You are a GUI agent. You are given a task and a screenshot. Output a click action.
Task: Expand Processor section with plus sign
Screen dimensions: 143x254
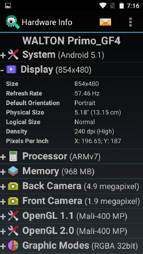[x=3, y=157]
